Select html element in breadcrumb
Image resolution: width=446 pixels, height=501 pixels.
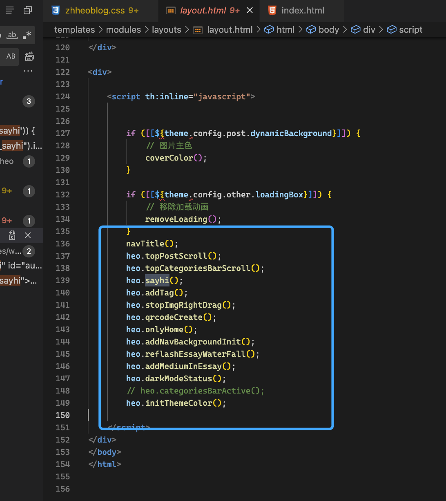coord(285,30)
